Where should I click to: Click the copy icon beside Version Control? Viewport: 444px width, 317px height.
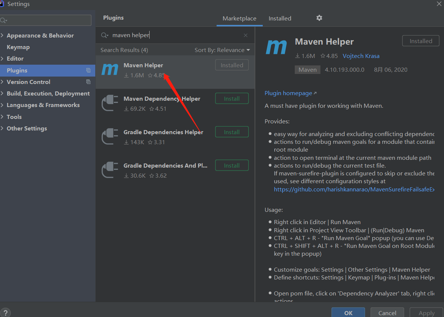(x=88, y=82)
